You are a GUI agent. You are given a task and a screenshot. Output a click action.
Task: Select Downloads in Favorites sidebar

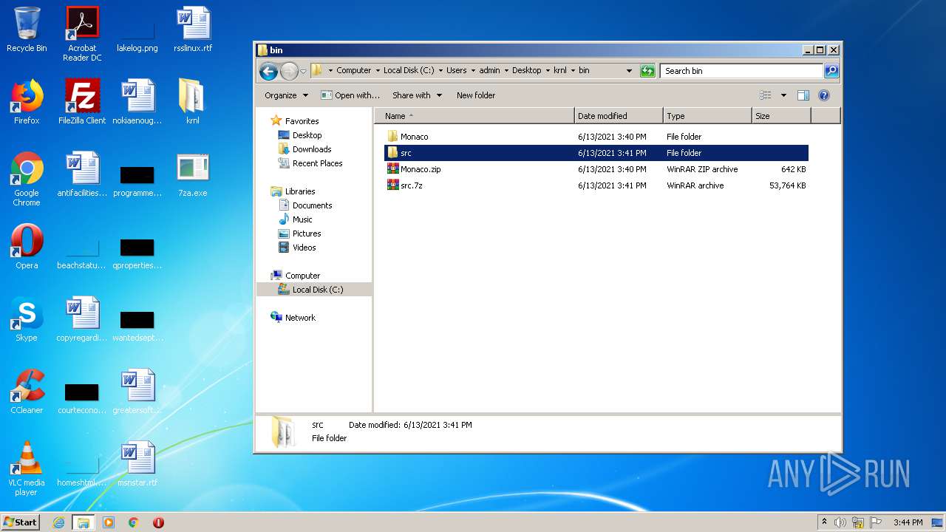coord(311,149)
